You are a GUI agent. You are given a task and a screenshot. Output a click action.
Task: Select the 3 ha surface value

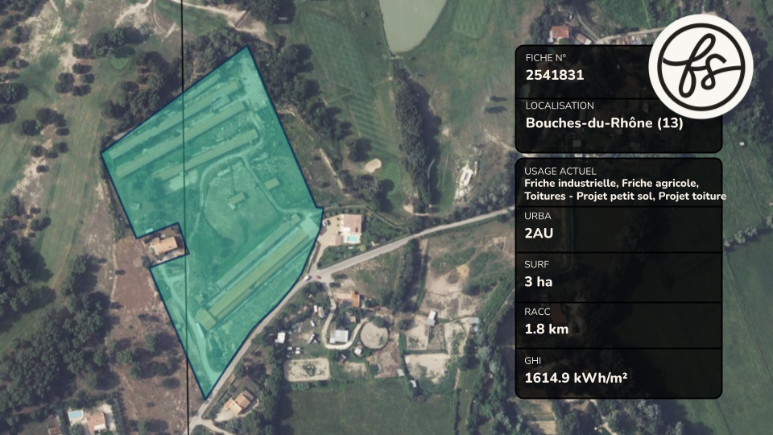coord(539,282)
